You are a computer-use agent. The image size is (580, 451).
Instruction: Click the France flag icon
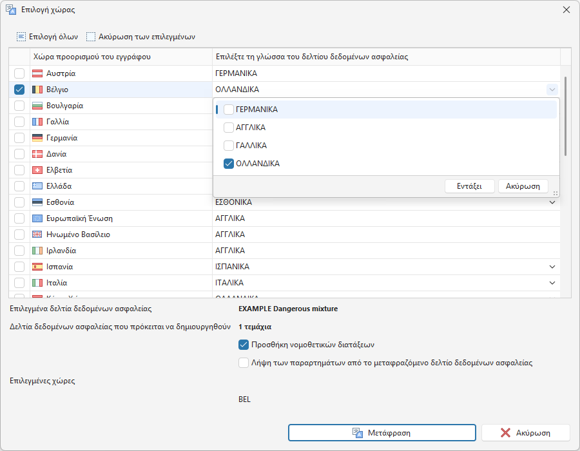(x=37, y=122)
